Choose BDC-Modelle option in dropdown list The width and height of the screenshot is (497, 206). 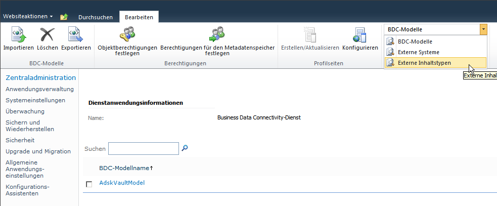point(415,42)
